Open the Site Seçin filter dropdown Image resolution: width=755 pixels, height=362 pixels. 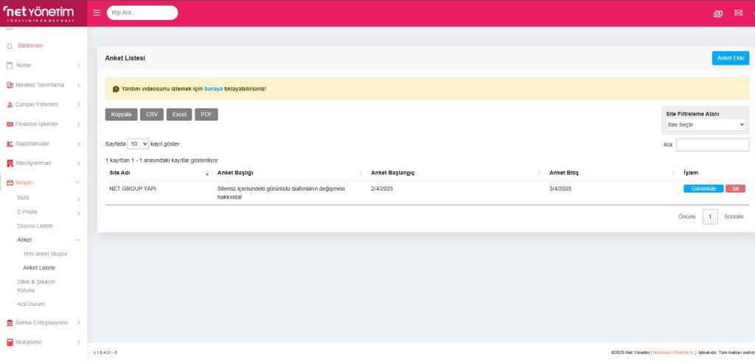click(706, 125)
